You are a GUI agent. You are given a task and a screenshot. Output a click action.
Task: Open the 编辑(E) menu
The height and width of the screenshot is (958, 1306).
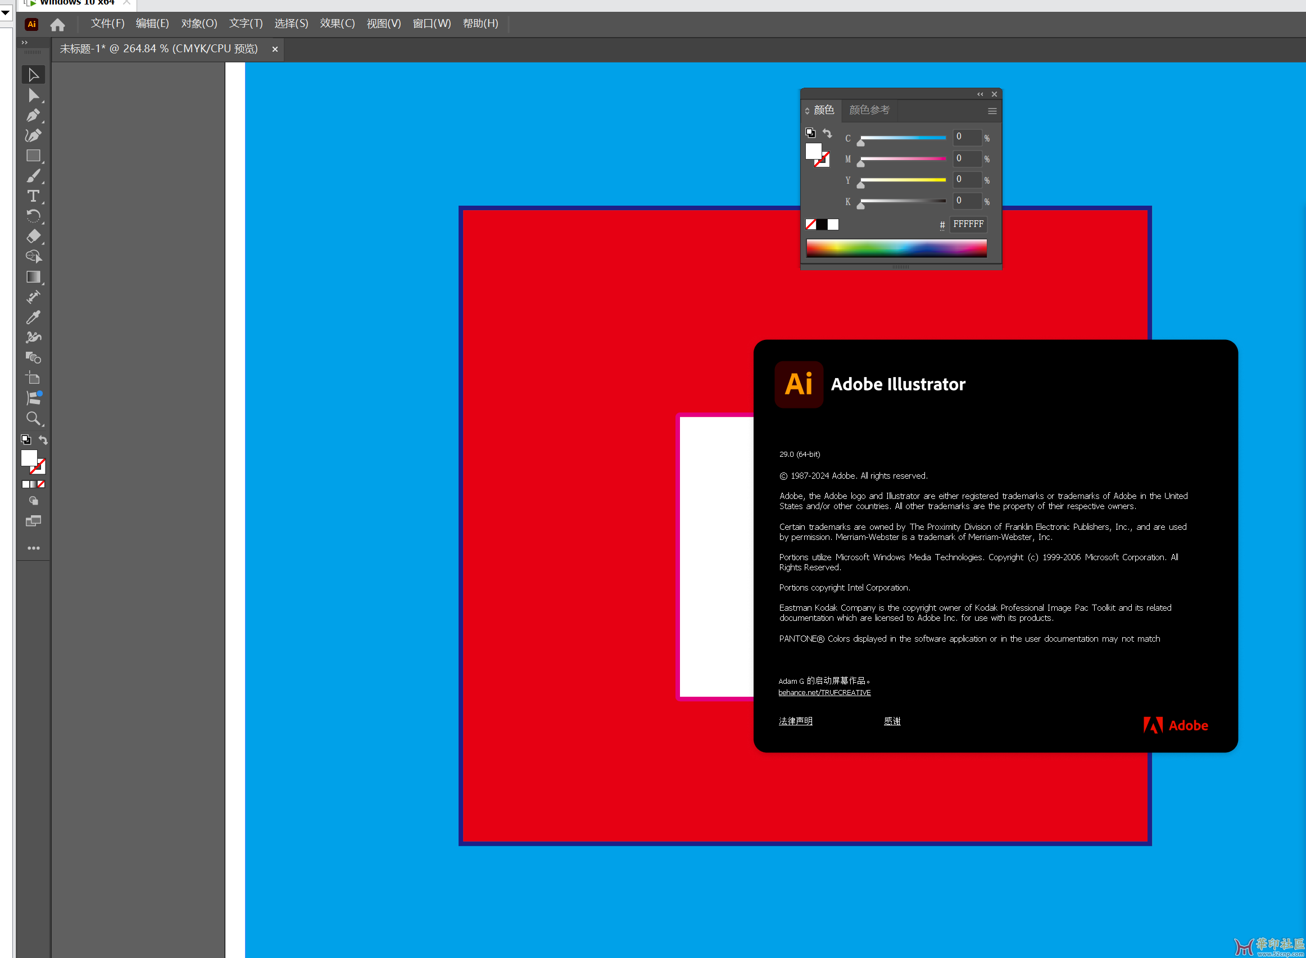coord(152,24)
